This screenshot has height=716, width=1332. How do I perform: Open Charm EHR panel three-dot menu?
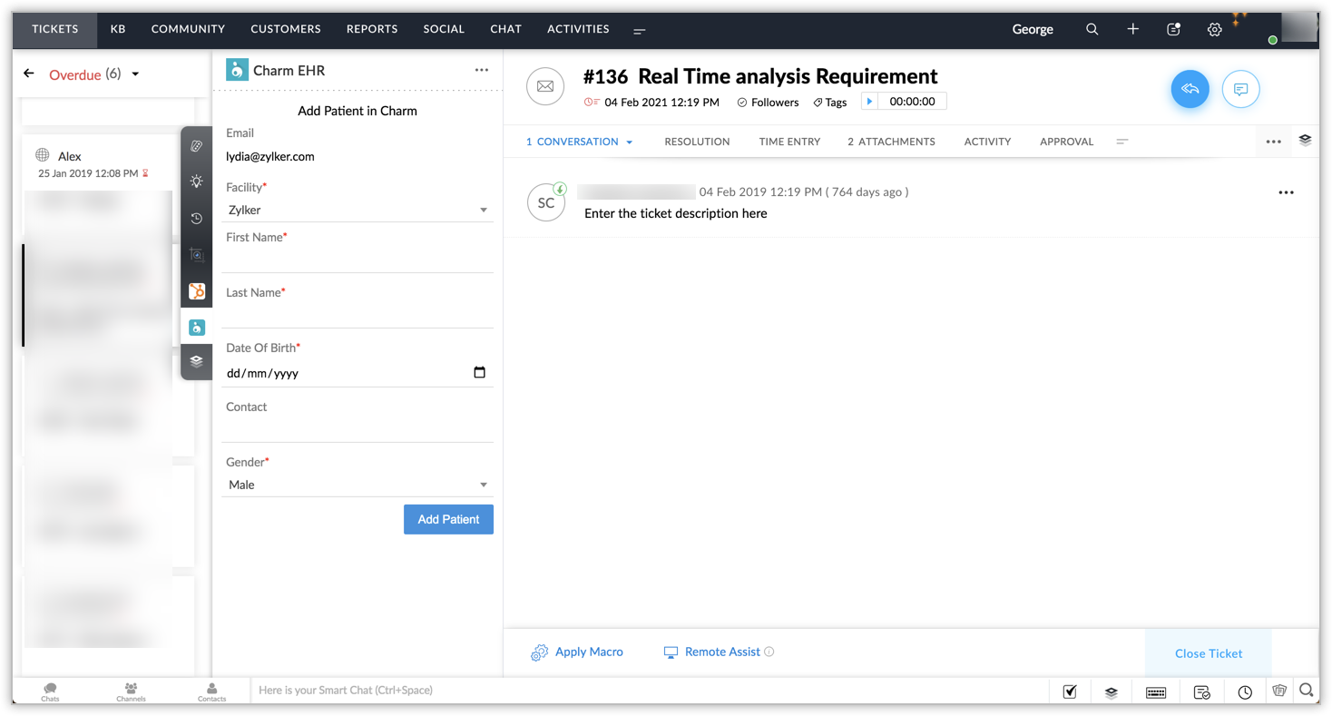coord(481,70)
